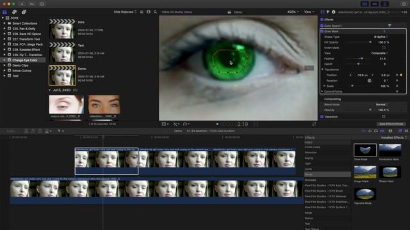Image resolution: width=410 pixels, height=230 pixels.
Task: Add keyframe for Draw Mask Position
Action: pos(401,75)
